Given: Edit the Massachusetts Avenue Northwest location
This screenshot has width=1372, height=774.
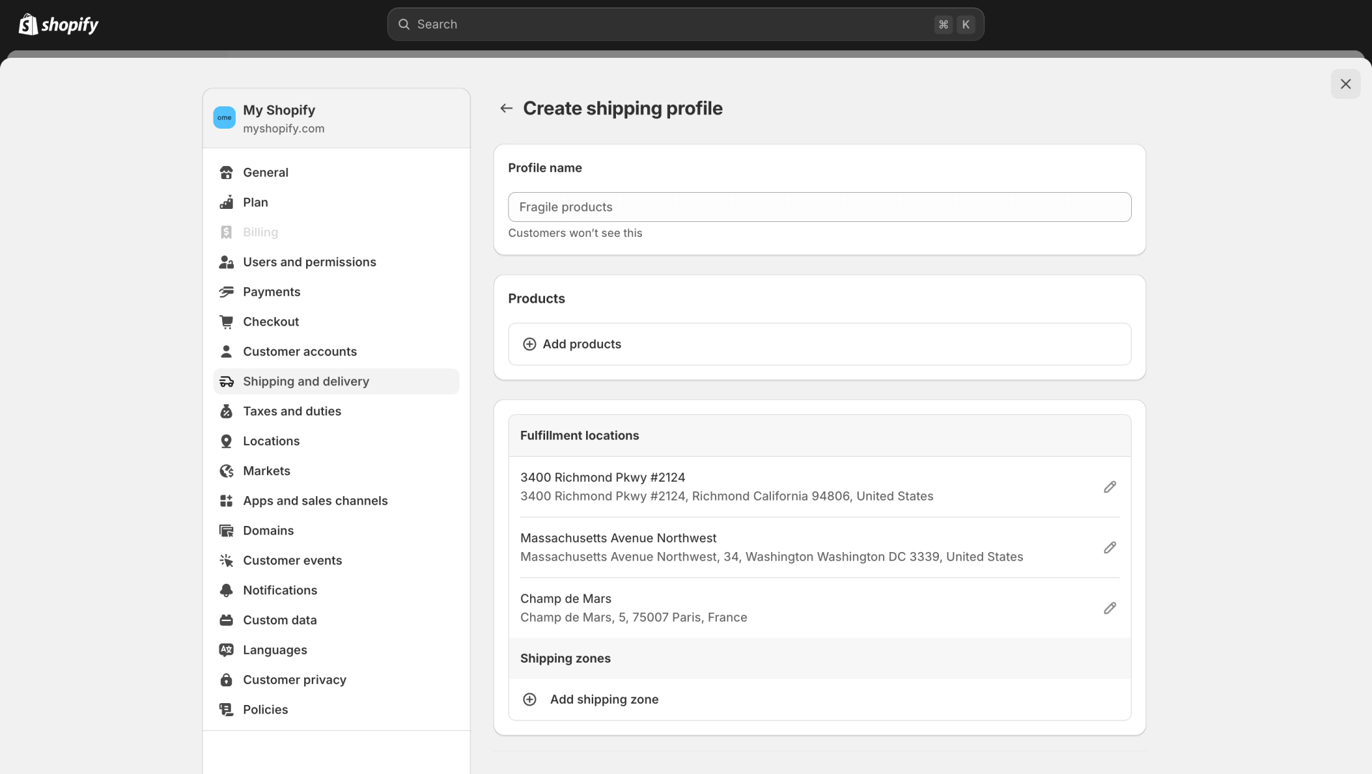Looking at the screenshot, I should pyautogui.click(x=1109, y=547).
